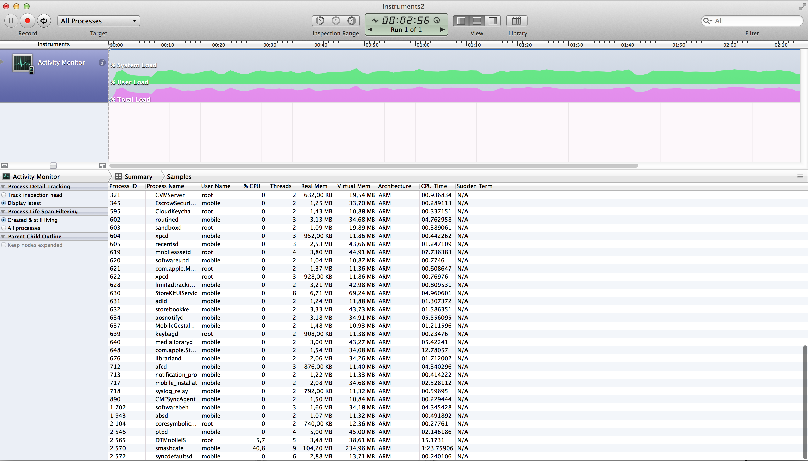Collapse Process Detail Tracking section
This screenshot has width=808, height=461.
point(3,187)
